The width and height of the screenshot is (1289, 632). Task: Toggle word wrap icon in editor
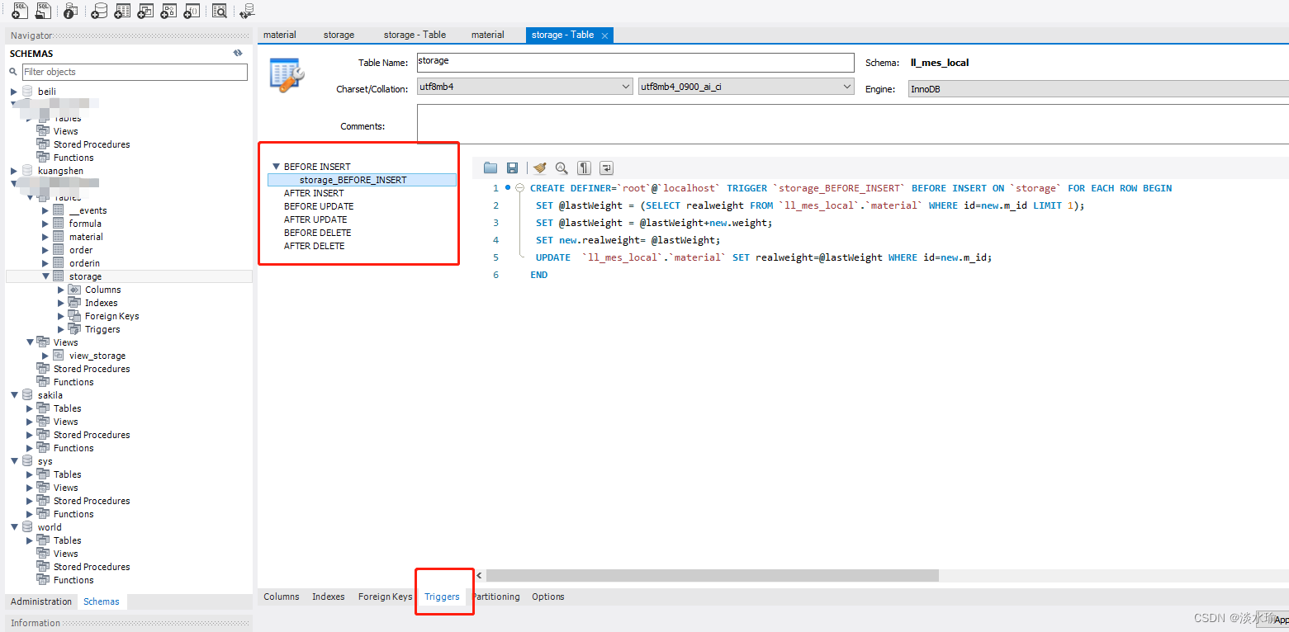[x=606, y=167]
